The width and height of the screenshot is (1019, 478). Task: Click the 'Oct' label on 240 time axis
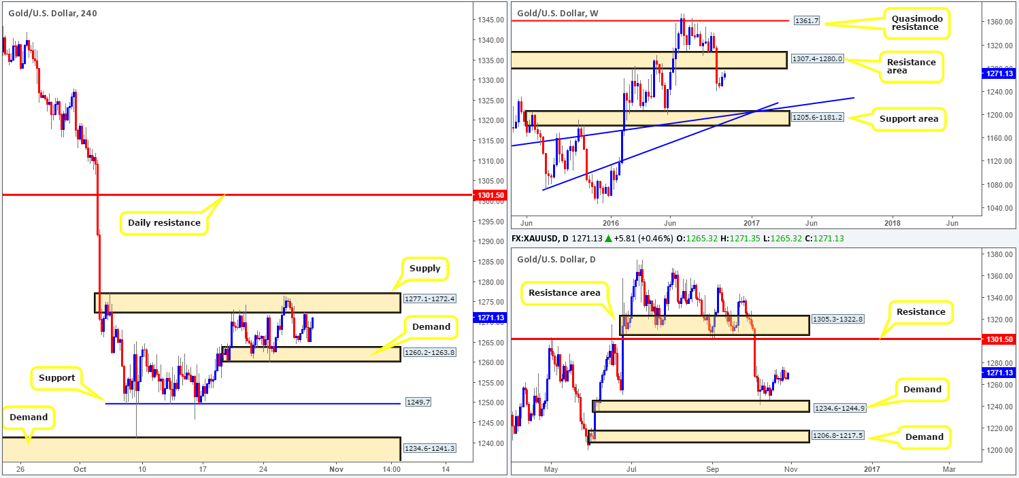(80, 469)
